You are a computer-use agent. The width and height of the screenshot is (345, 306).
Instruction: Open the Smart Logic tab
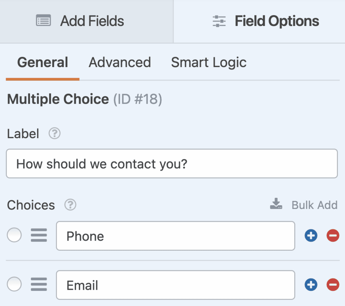(x=209, y=62)
